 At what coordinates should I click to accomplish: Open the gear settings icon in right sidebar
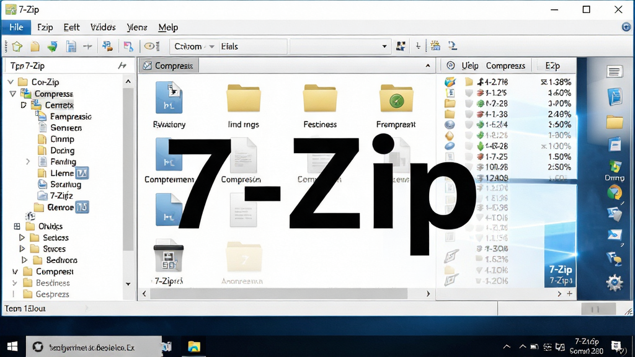click(x=615, y=283)
